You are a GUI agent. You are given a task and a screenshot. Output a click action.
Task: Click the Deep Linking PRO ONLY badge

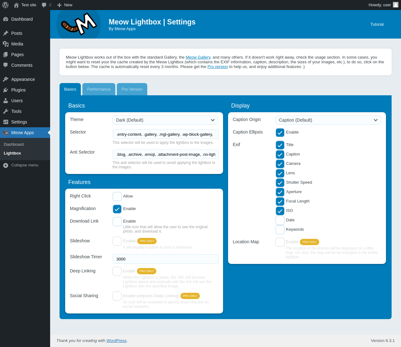[147, 271]
